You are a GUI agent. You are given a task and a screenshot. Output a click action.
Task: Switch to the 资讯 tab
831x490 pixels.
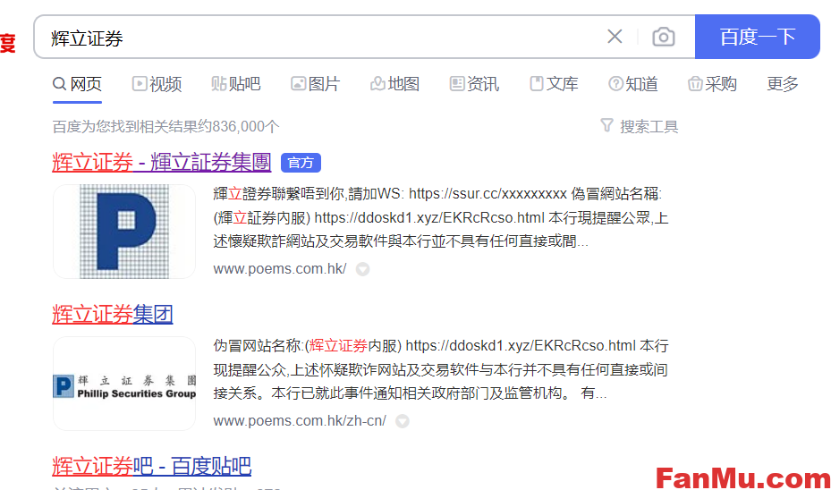[x=474, y=84]
